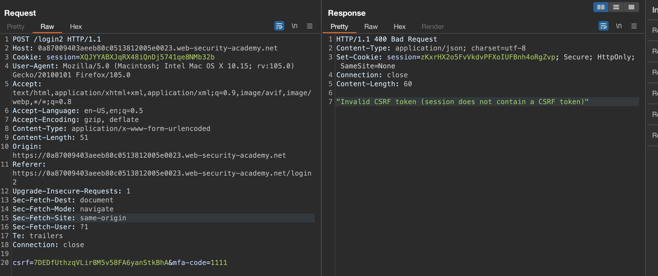This screenshot has width=658, height=276.
Task: Open the Response Render tab
Action: click(x=433, y=27)
